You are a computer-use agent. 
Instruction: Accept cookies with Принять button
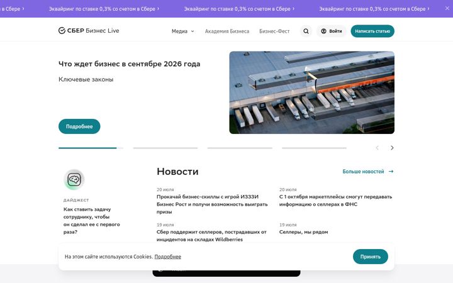pyautogui.click(x=371, y=257)
